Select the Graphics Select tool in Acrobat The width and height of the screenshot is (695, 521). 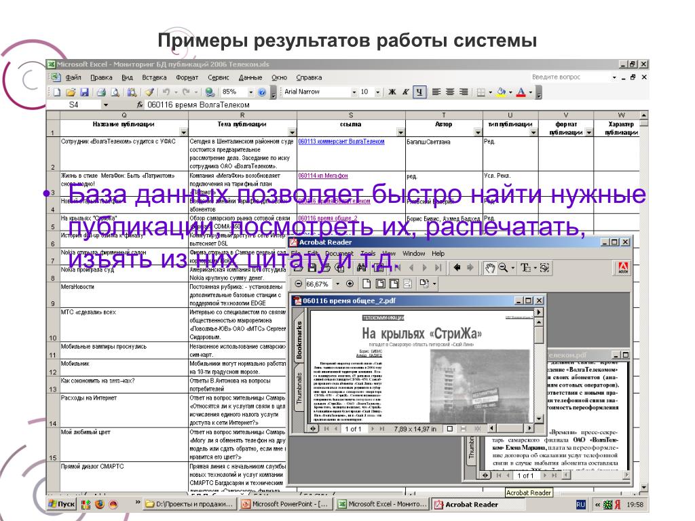tap(545, 267)
